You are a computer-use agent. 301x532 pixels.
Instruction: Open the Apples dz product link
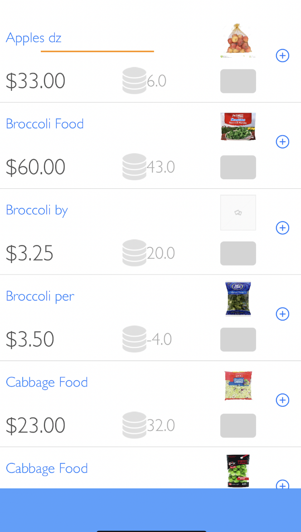click(x=34, y=38)
